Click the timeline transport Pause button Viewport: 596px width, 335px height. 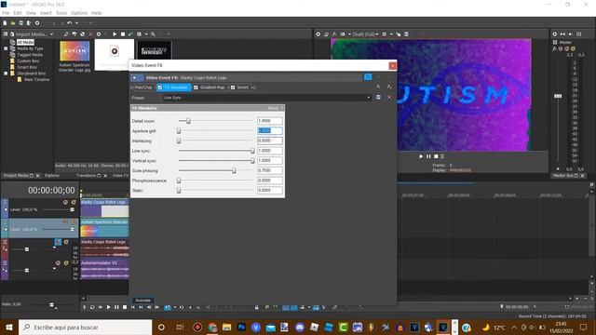pos(116,307)
